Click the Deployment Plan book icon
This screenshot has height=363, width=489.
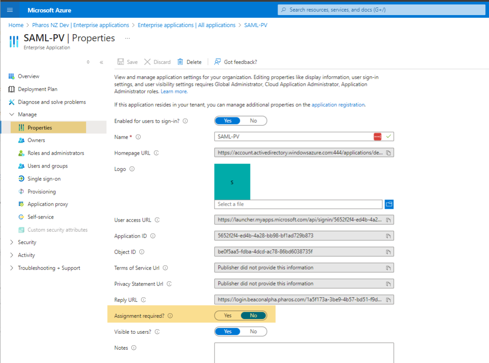tap(12, 89)
